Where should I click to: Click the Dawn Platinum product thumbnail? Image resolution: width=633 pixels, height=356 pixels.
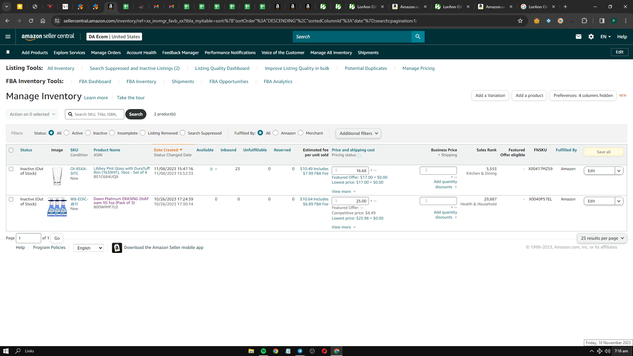[x=57, y=207]
